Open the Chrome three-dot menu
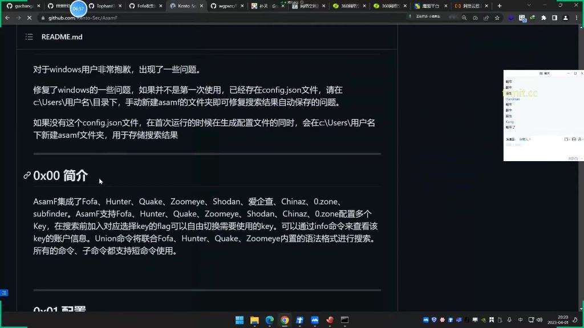This screenshot has height=328, width=584. pyautogui.click(x=577, y=18)
